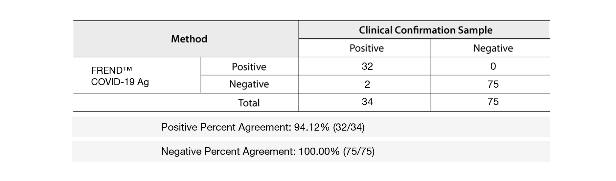
Task: Click the Negative row label
Action: click(x=249, y=84)
